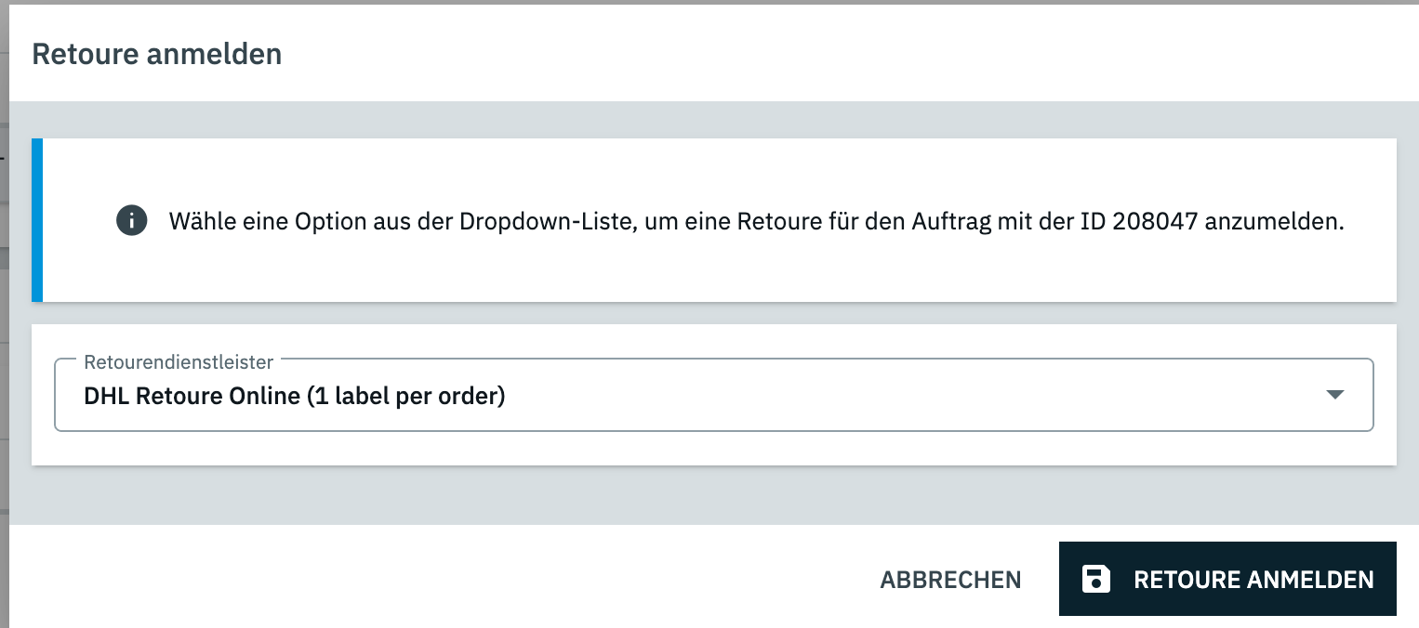Viewport: 1419px width, 628px height.
Task: Click the white card around the carrier dropdown
Action: pyautogui.click(x=714, y=448)
